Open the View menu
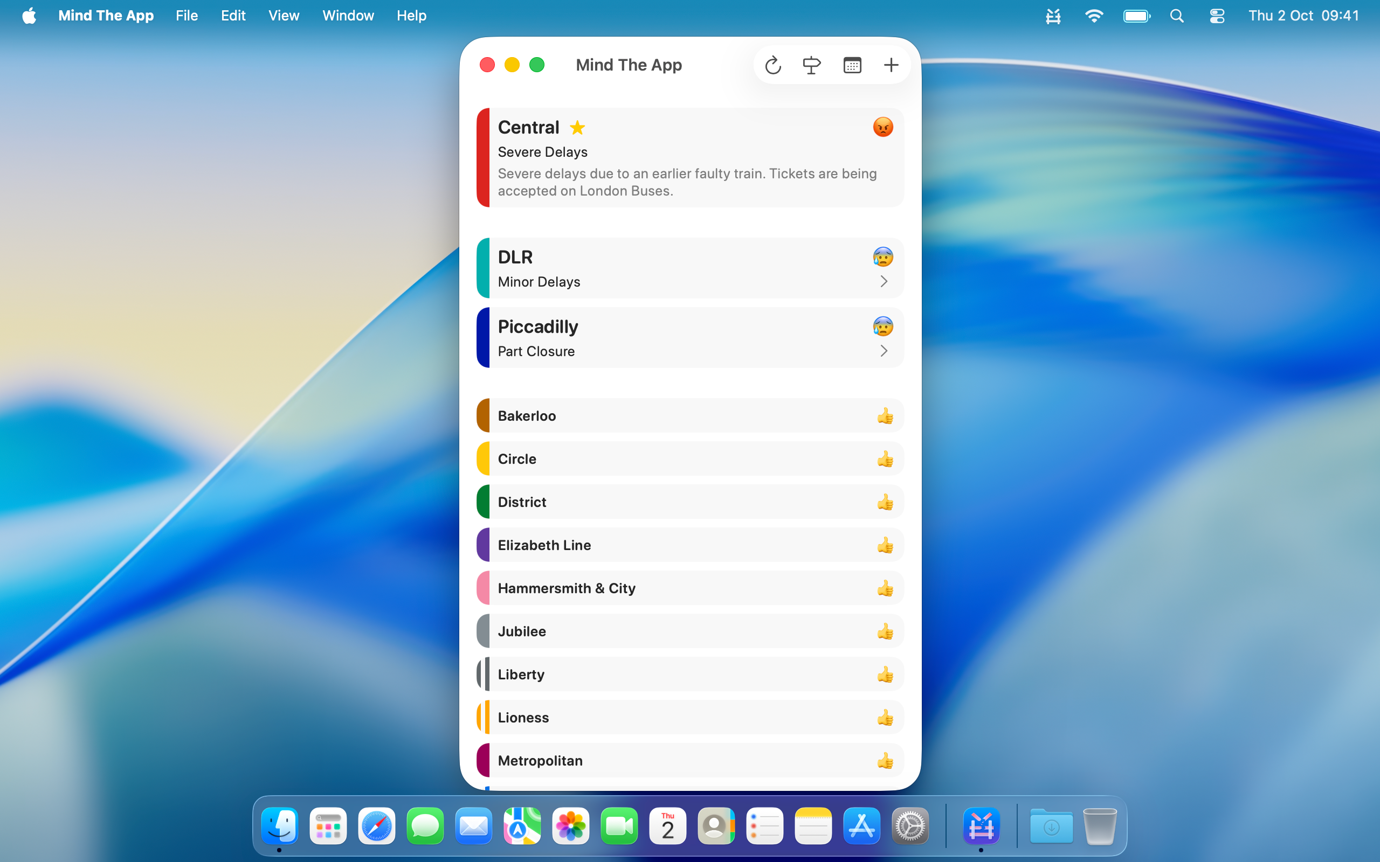 click(x=284, y=16)
